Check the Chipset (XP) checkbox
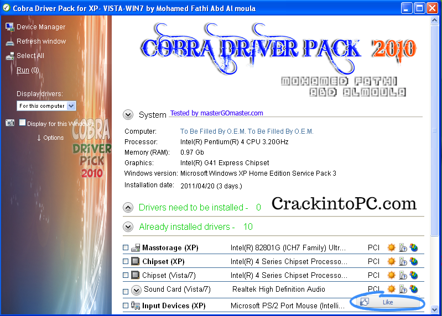442x316 pixels. (x=126, y=261)
